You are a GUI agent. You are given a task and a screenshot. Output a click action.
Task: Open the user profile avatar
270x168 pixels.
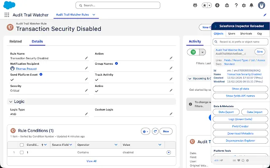pos(262,5)
